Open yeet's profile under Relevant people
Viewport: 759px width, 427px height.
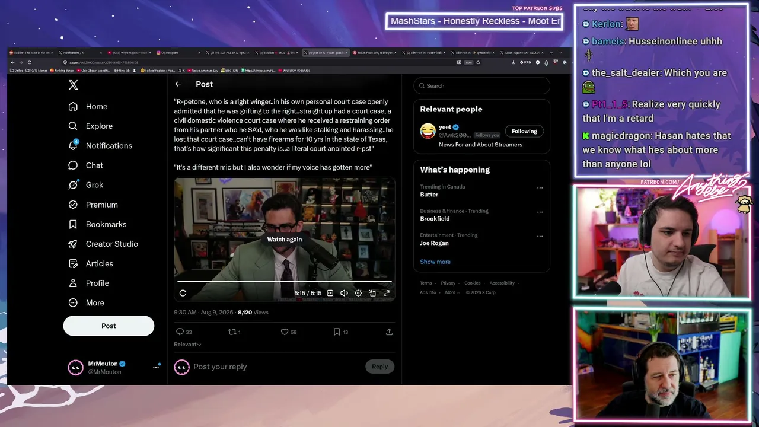pyautogui.click(x=445, y=127)
